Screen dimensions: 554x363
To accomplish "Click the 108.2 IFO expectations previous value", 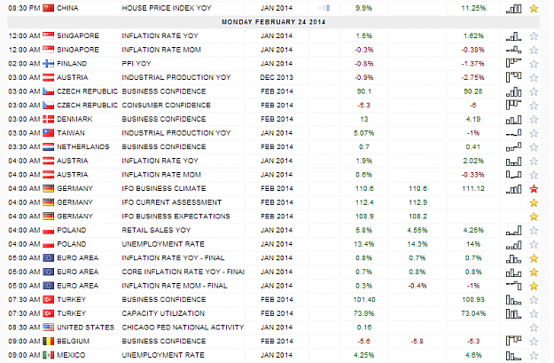I will [x=417, y=217].
